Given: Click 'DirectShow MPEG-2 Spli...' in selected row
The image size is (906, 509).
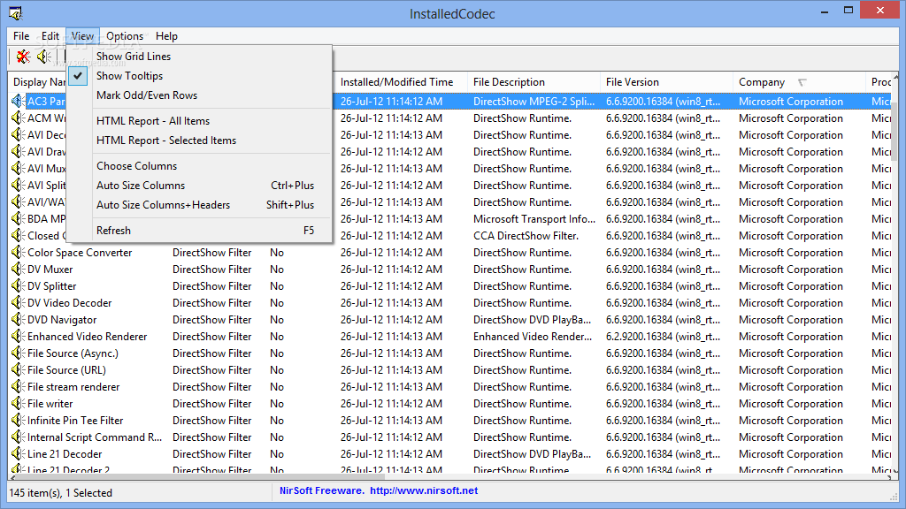Looking at the screenshot, I should (x=534, y=102).
